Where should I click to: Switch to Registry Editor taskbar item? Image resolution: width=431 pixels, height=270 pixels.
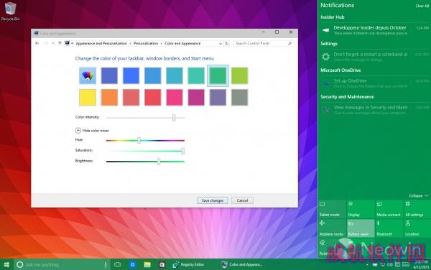point(188,264)
